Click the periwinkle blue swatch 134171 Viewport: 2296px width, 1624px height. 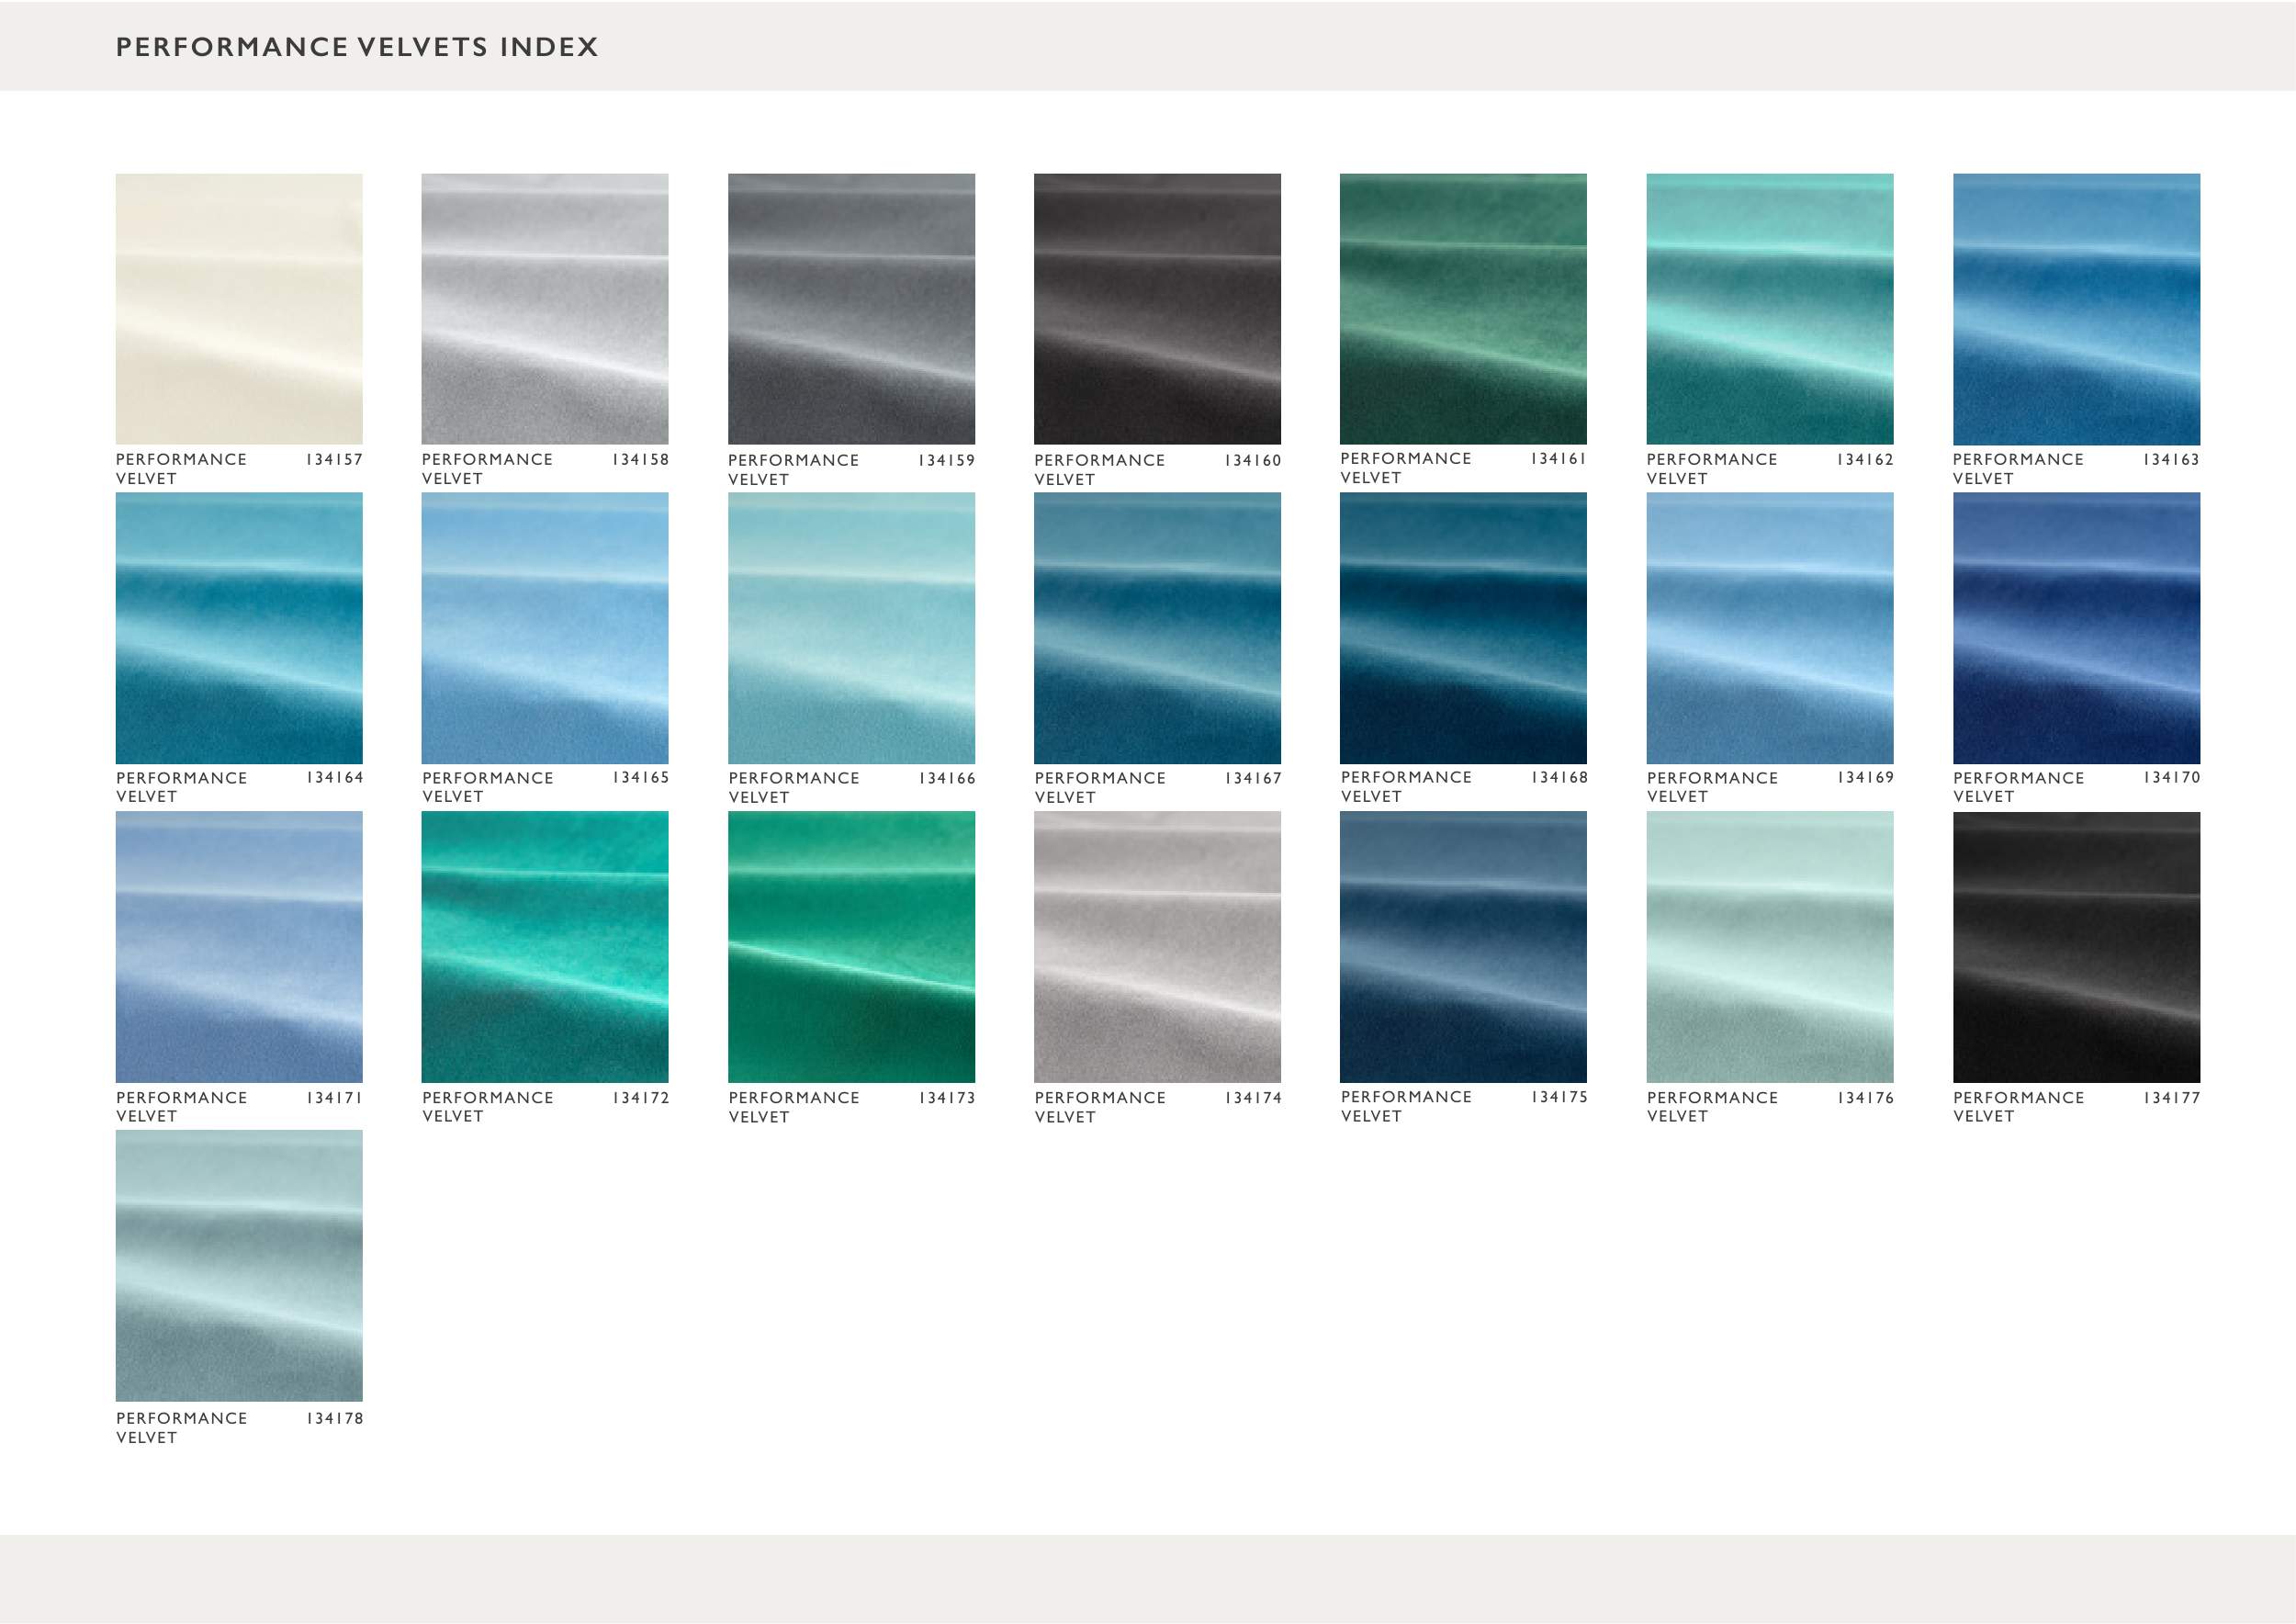tap(239, 946)
